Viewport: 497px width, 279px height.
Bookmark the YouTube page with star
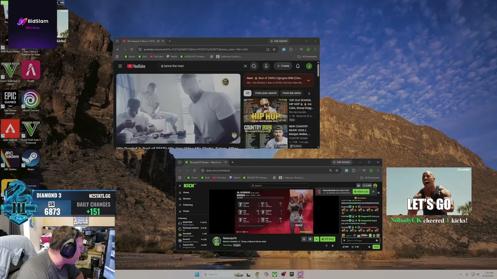click(x=274, y=50)
